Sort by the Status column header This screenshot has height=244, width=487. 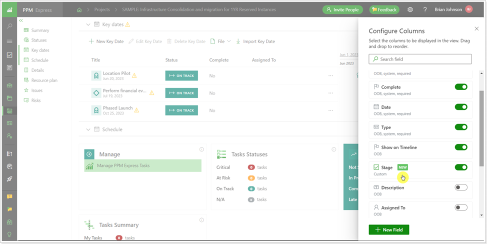(171, 60)
